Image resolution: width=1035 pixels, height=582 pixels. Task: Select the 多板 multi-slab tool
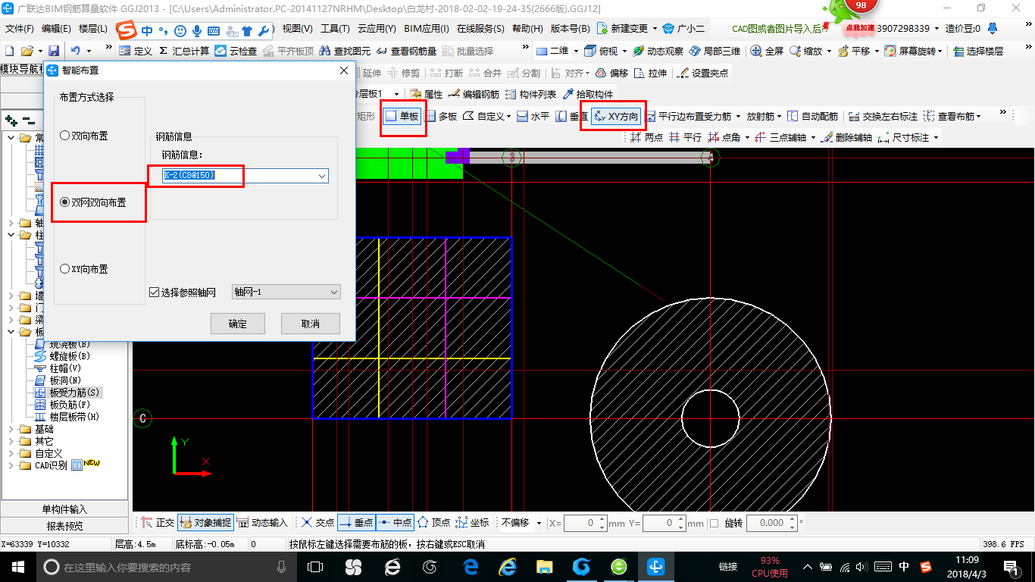(441, 117)
